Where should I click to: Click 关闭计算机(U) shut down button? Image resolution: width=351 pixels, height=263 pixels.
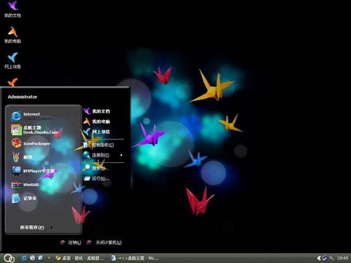coord(104,242)
